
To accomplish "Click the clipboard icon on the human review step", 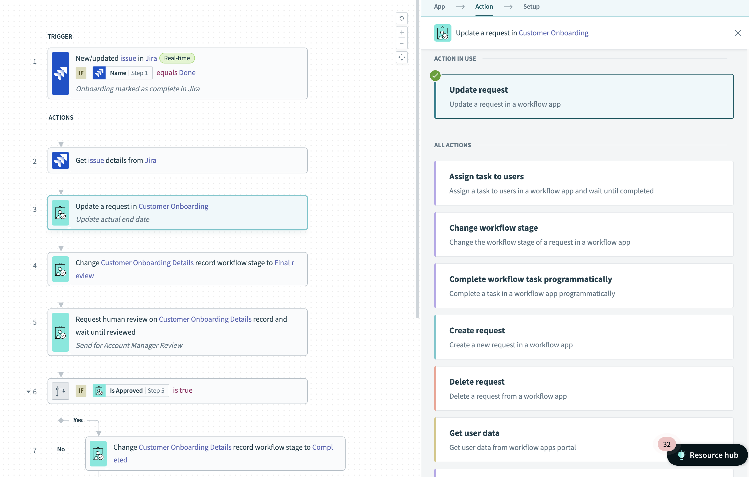I will (x=60, y=332).
